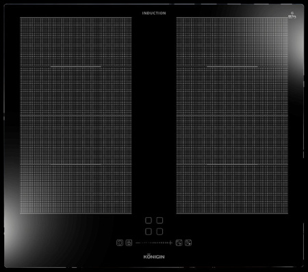Select the bottom-right zone selector square

(159, 232)
